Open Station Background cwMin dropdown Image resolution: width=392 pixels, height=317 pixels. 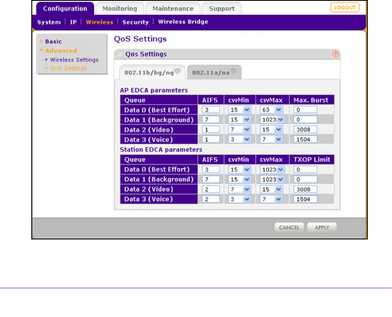pyautogui.click(x=240, y=179)
